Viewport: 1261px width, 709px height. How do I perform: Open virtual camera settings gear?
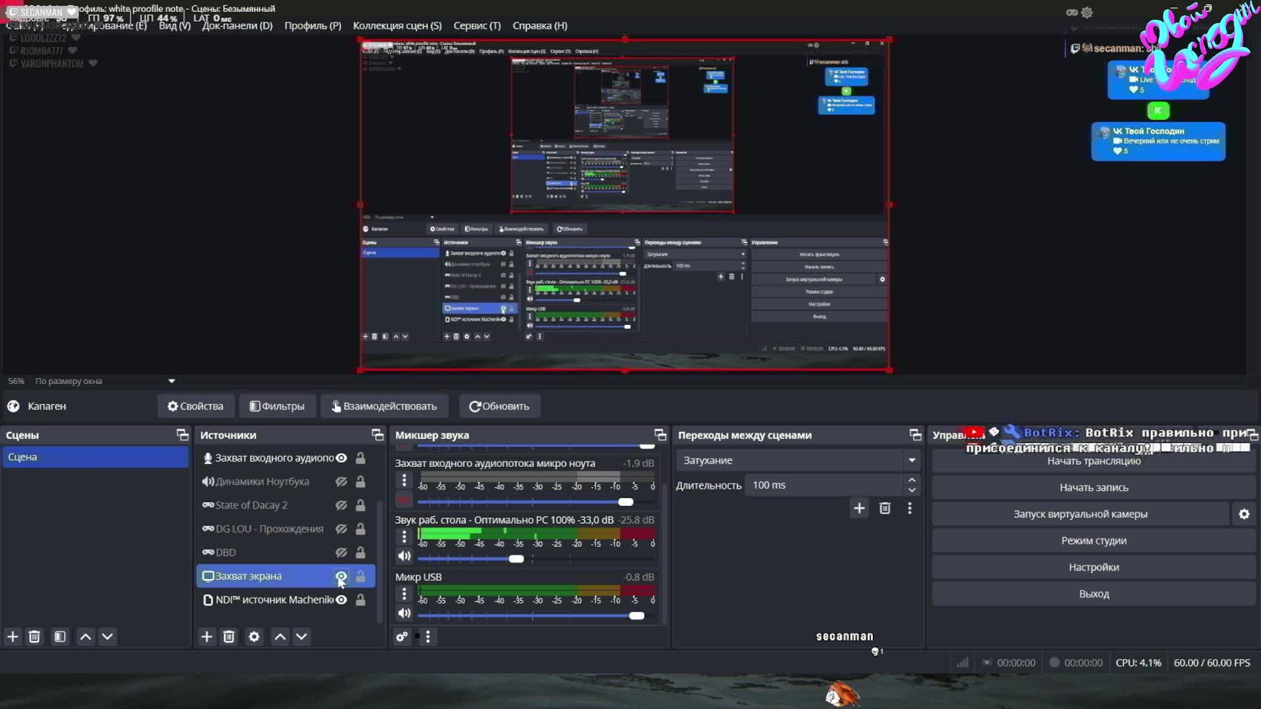pos(1244,514)
